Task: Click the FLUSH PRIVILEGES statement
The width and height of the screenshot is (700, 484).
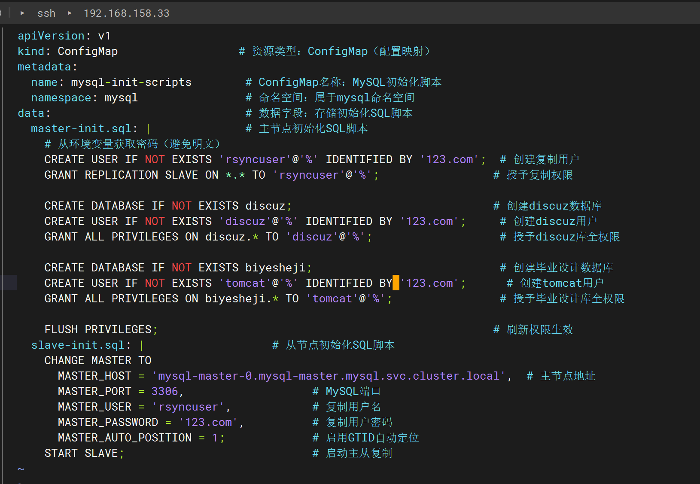Action: coord(101,329)
